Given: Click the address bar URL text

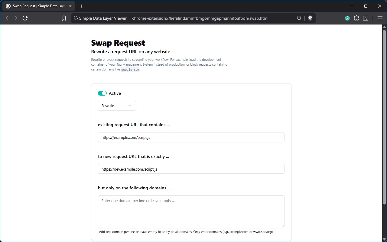Looking at the screenshot, I should pos(200,18).
